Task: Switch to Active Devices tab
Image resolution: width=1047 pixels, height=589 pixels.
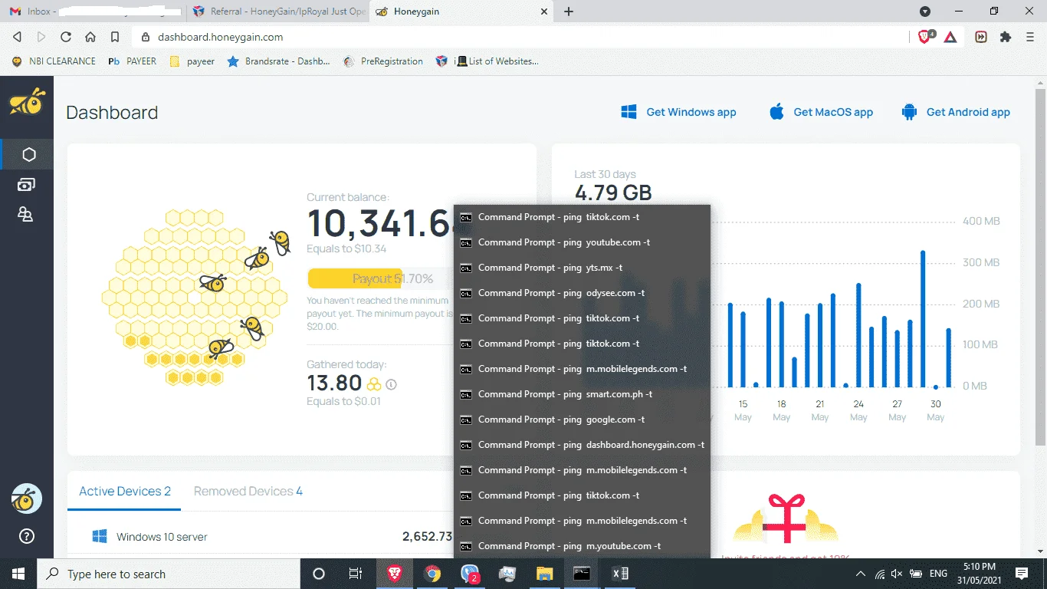Action: point(125,491)
